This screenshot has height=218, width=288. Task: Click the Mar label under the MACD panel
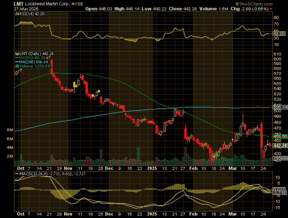click(x=233, y=214)
